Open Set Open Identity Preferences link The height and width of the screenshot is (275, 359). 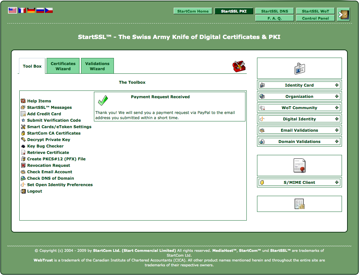60,185
